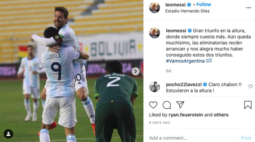Image resolution: width=255 pixels, height=142 pixels.
Task: Like the post with heart icon
Action: 153,105
